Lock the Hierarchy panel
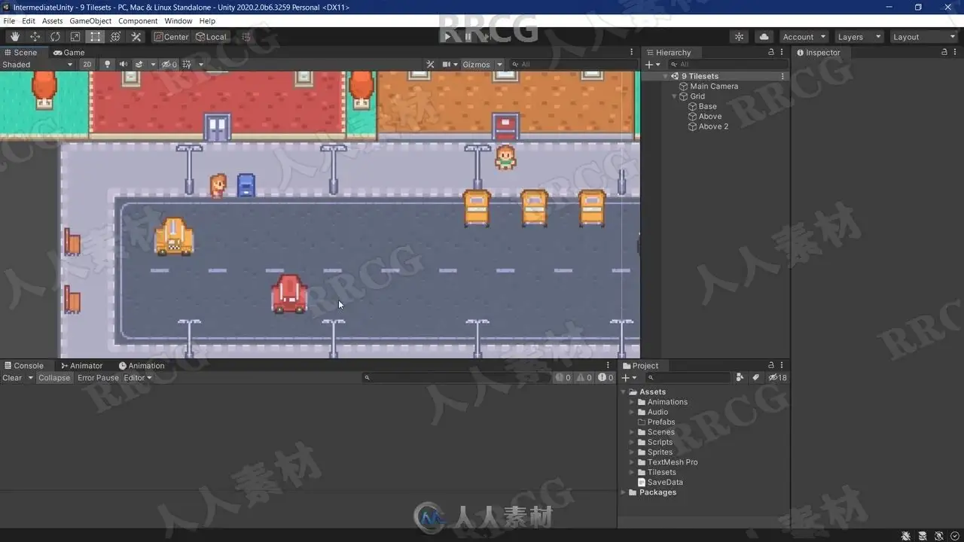Image resolution: width=964 pixels, height=542 pixels. [x=770, y=53]
